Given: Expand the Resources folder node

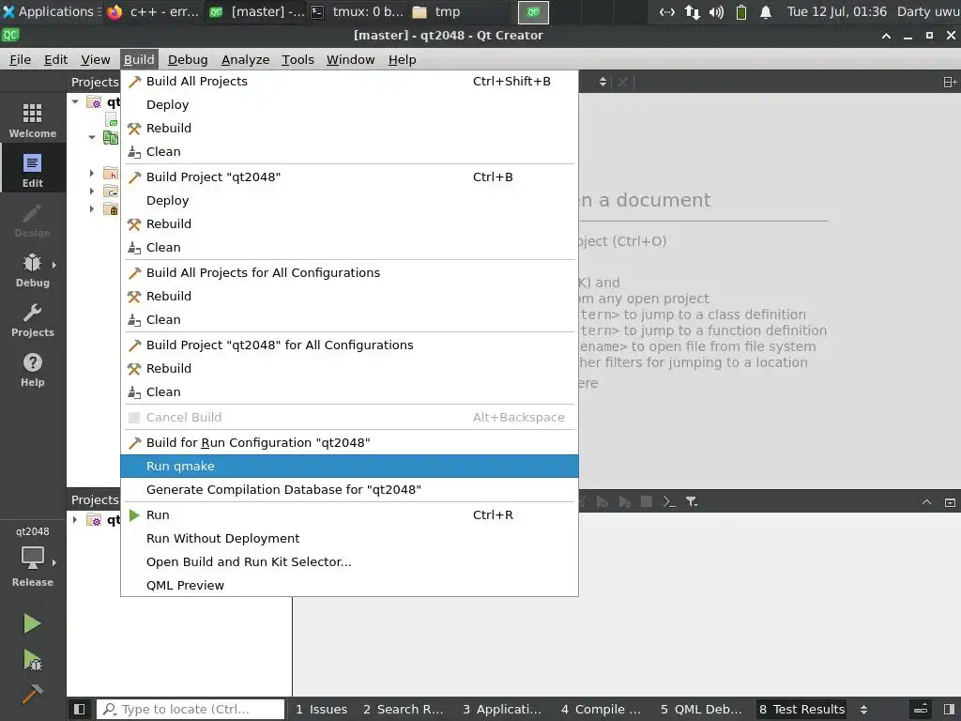Looking at the screenshot, I should click(92, 209).
